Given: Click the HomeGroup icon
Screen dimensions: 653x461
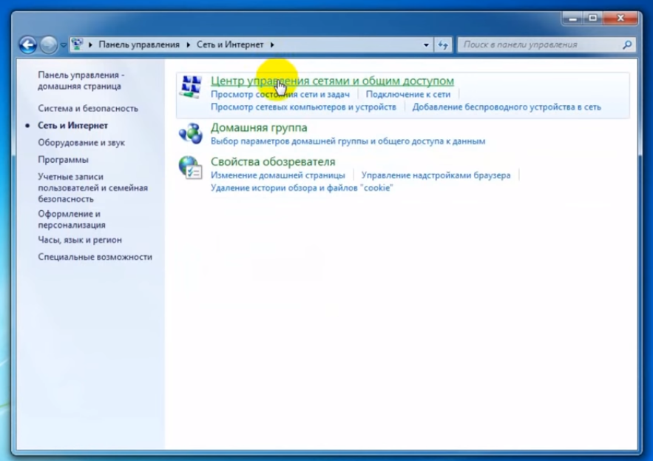Looking at the screenshot, I should tap(191, 133).
